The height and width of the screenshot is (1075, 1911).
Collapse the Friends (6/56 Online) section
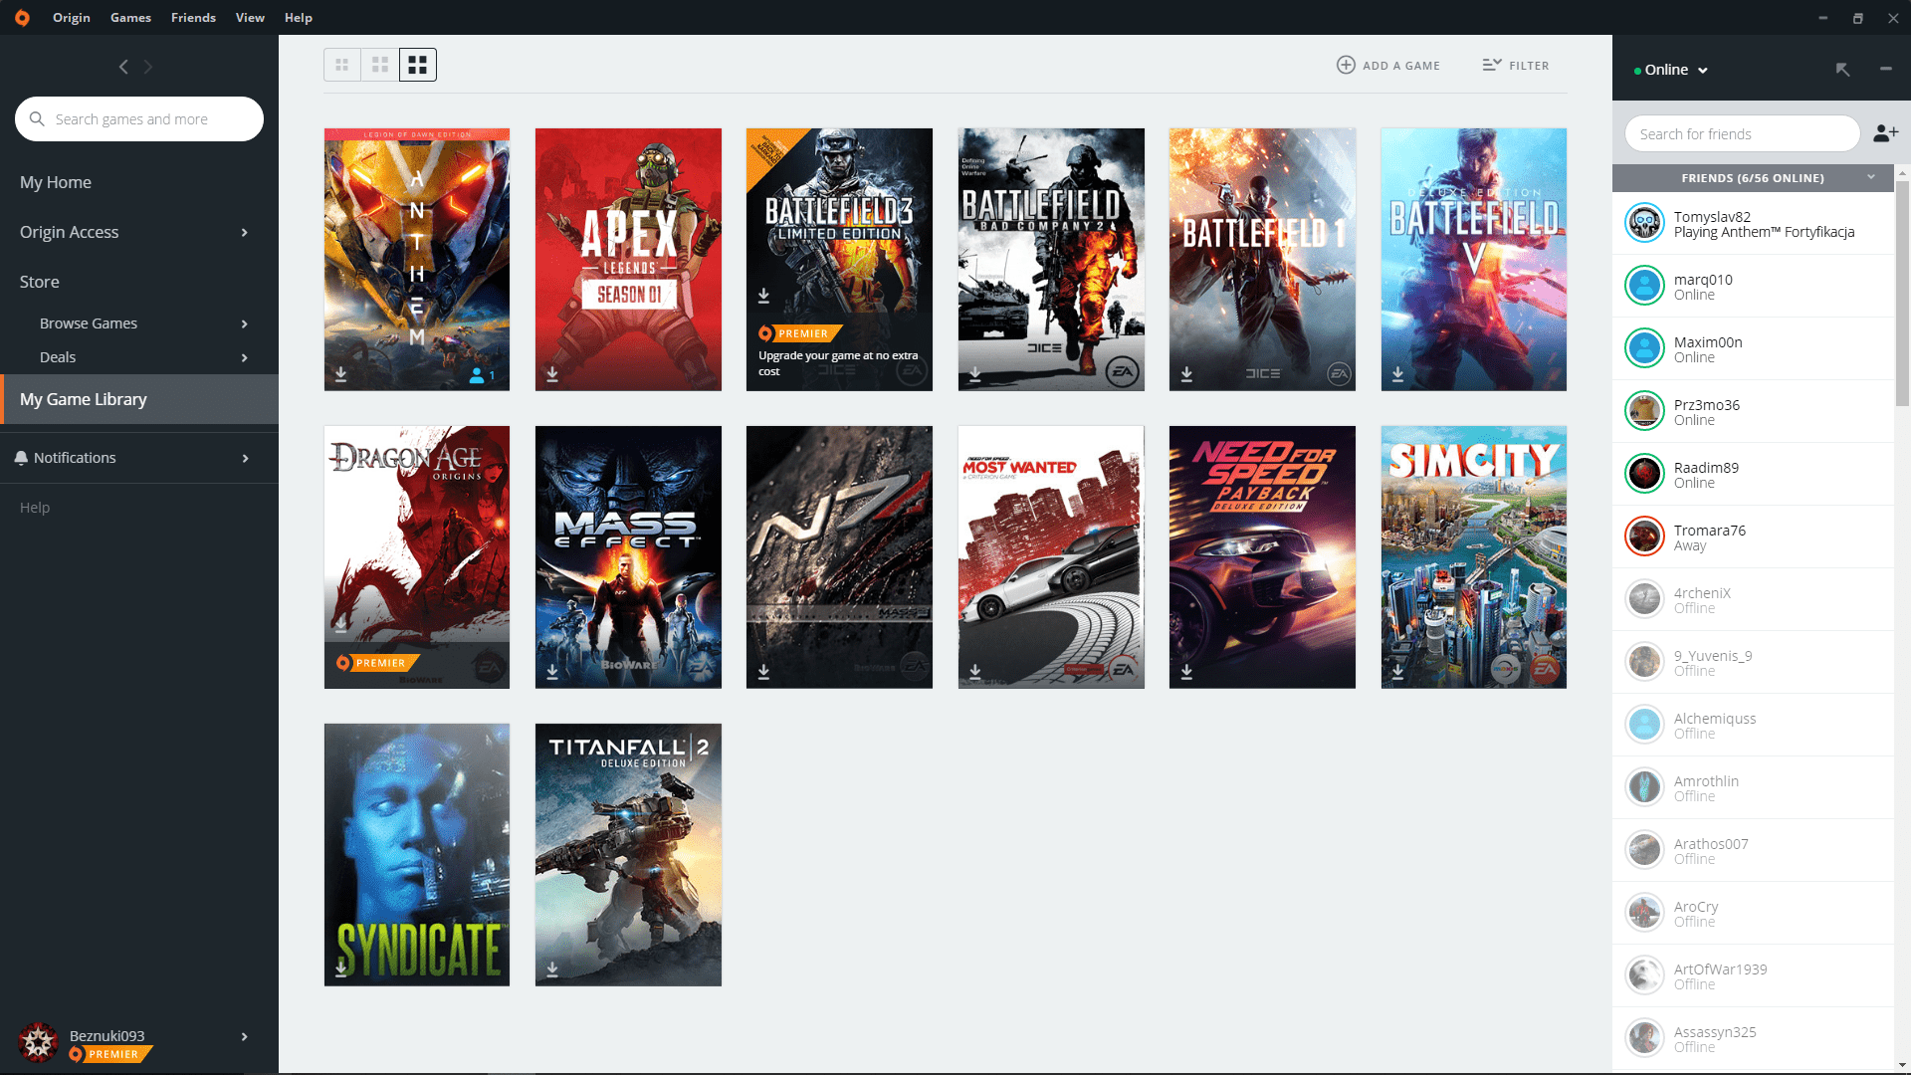[1871, 177]
